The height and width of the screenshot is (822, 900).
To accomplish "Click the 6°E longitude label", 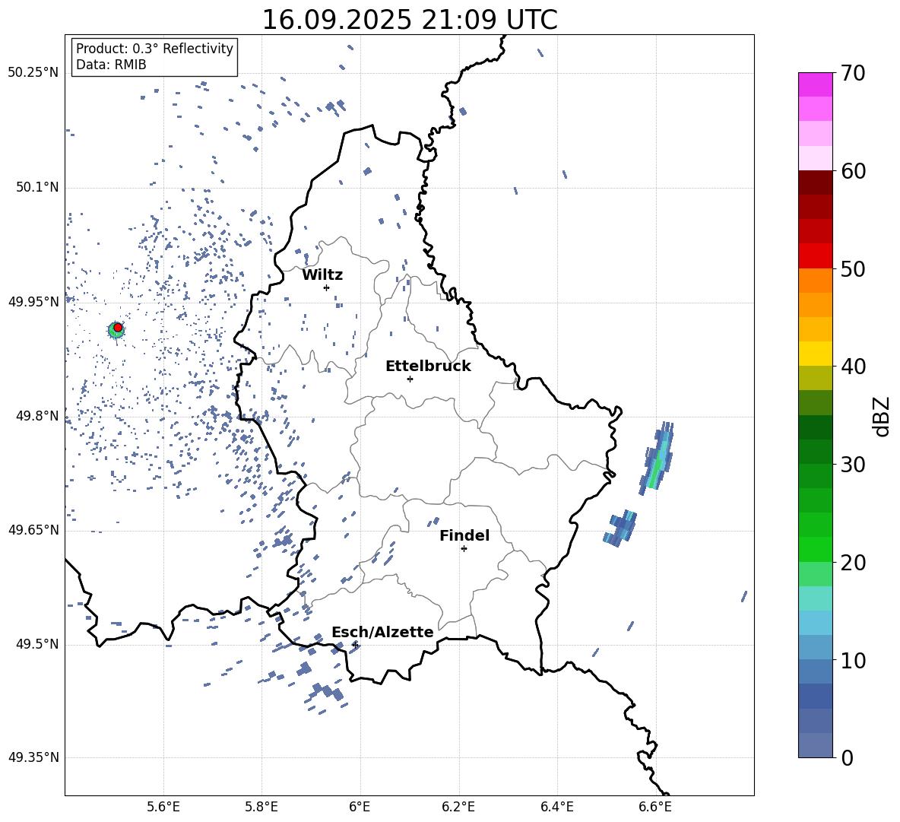I will (360, 807).
